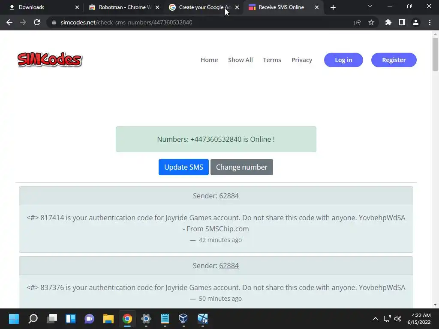This screenshot has width=439, height=329.
Task: Close the Create your Google Account tab
Action: 237,7
